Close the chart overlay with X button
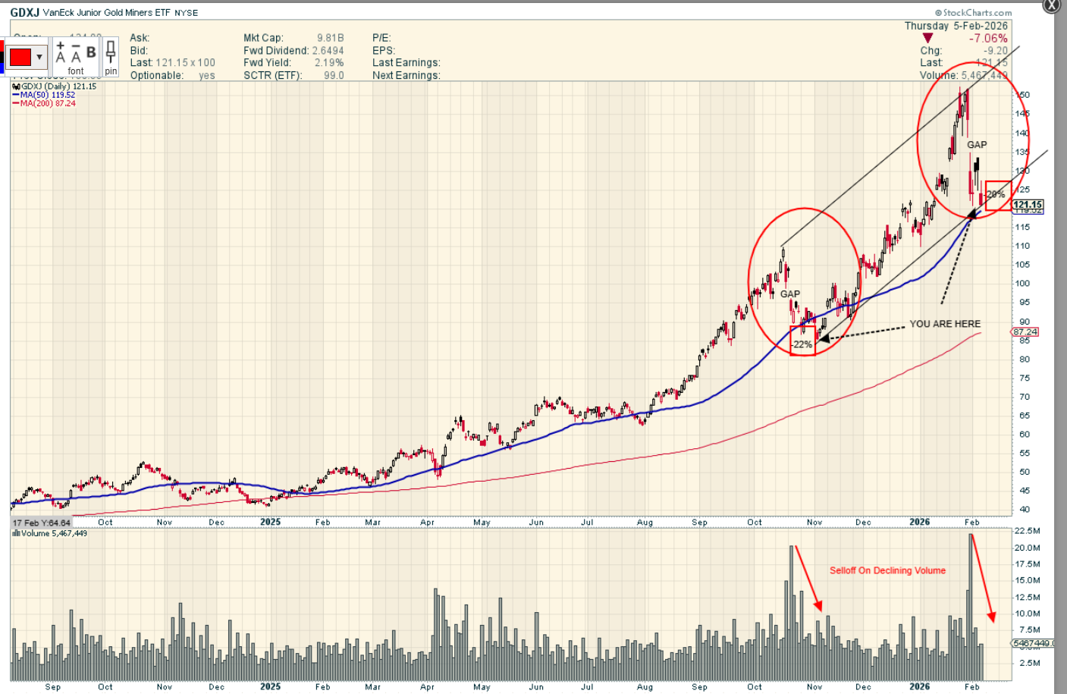 pyautogui.click(x=1052, y=5)
